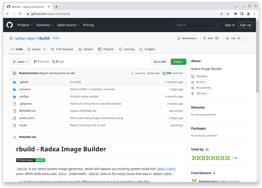Image resolution: width=262 pixels, height=188 pixels.
Task: Open the debos link in README
Action: pos(63,174)
